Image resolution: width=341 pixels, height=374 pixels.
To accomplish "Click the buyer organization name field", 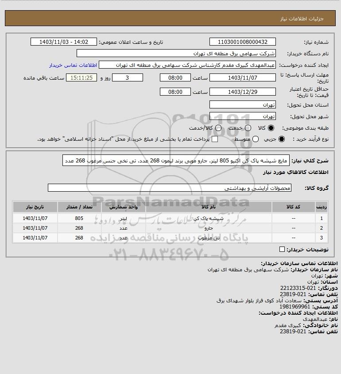I will pos(176,54).
